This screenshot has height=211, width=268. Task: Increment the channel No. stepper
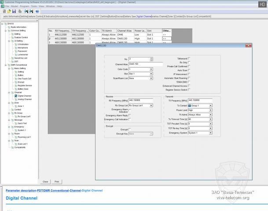(151, 58)
